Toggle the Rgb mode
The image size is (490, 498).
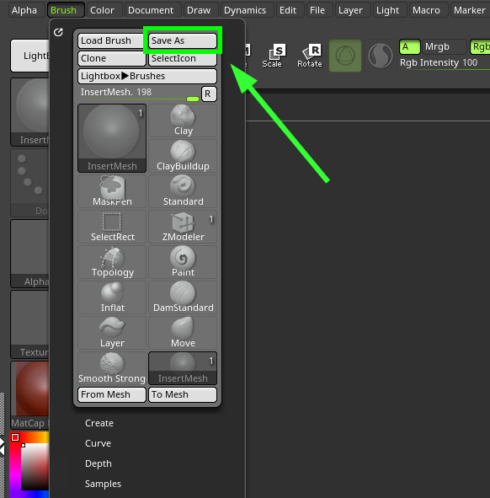coord(481,47)
